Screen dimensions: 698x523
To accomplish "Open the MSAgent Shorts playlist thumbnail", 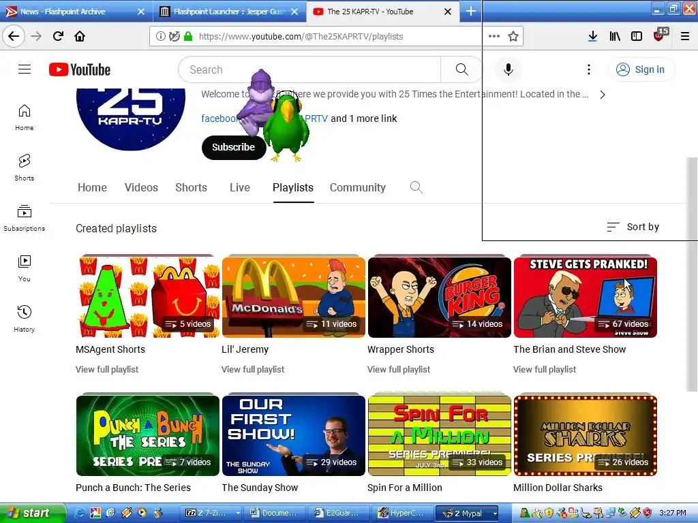I will pos(148,297).
